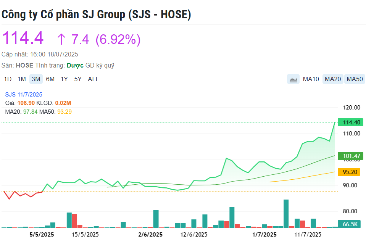
Task: Click the MA20 legend value 97.84
Action: (x=31, y=112)
